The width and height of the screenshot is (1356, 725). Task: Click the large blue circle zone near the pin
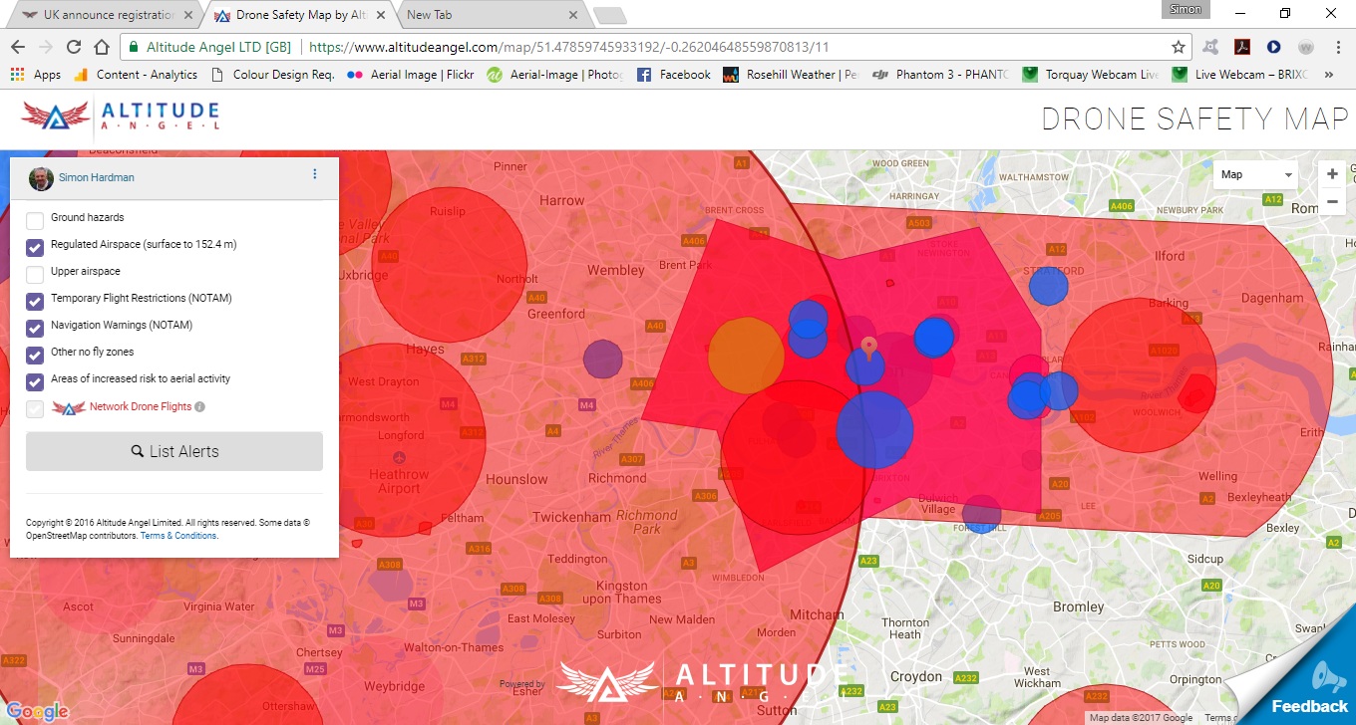[874, 430]
